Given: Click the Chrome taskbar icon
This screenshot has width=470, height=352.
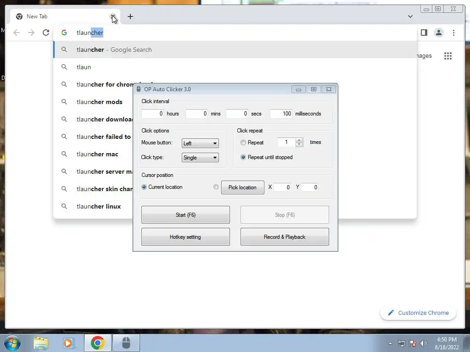Looking at the screenshot, I should click(98, 343).
